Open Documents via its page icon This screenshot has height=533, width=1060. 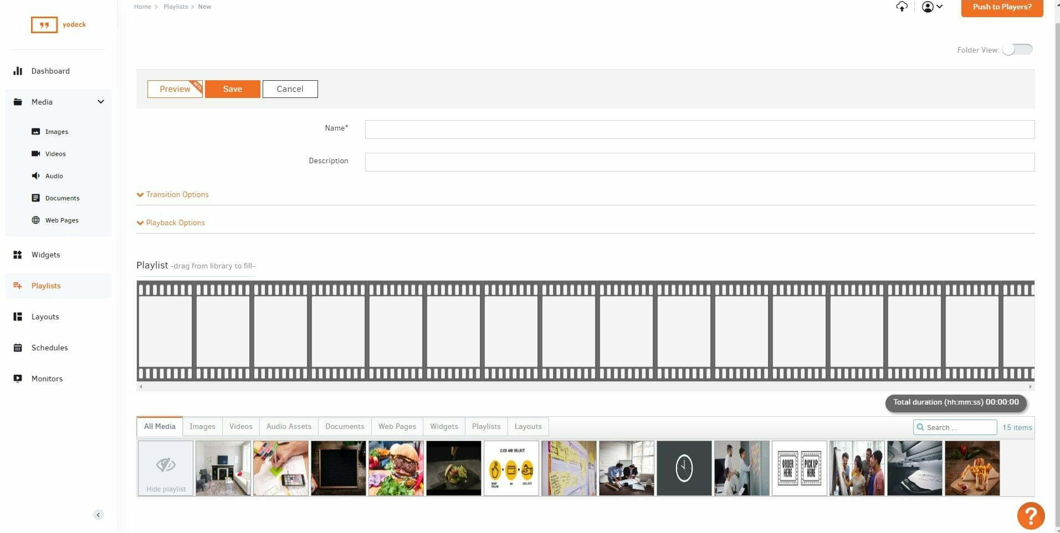coord(35,198)
